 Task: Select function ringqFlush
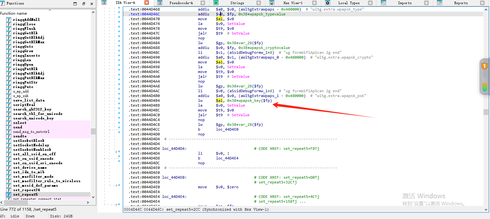coord(24,28)
